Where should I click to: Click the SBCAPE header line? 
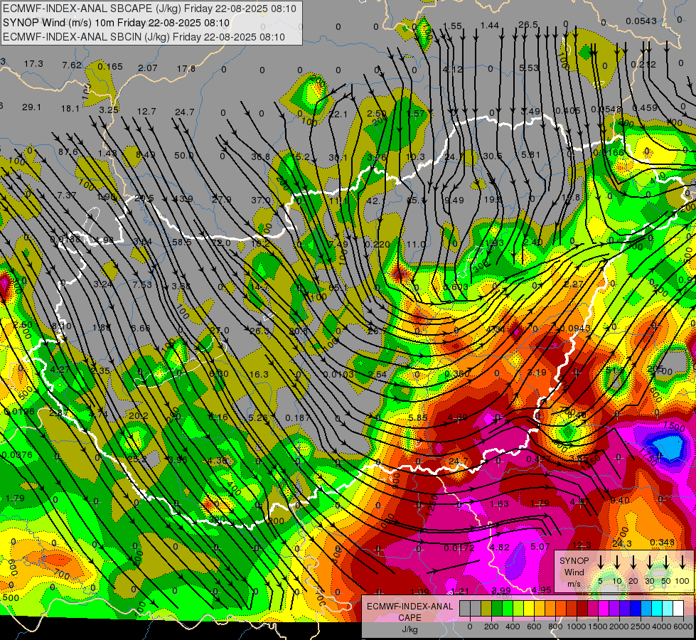(x=149, y=9)
